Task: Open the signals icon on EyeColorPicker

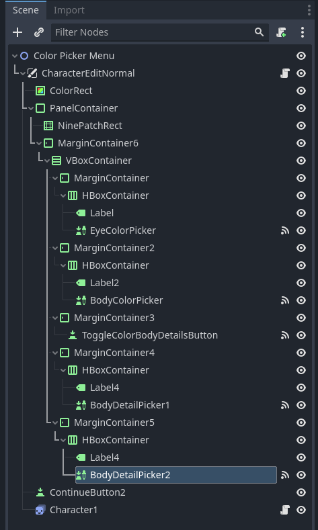Action: [285, 230]
